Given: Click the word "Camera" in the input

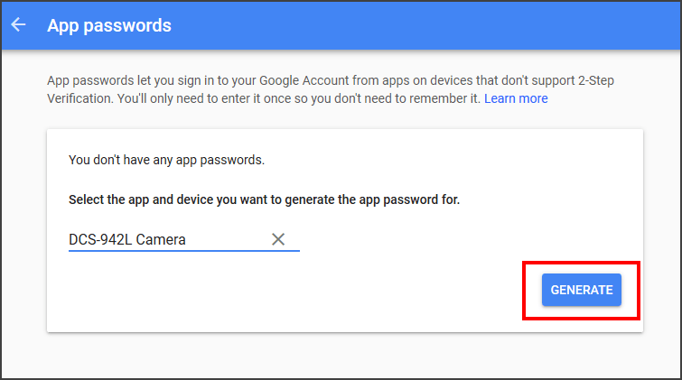Looking at the screenshot, I should click(x=166, y=240).
